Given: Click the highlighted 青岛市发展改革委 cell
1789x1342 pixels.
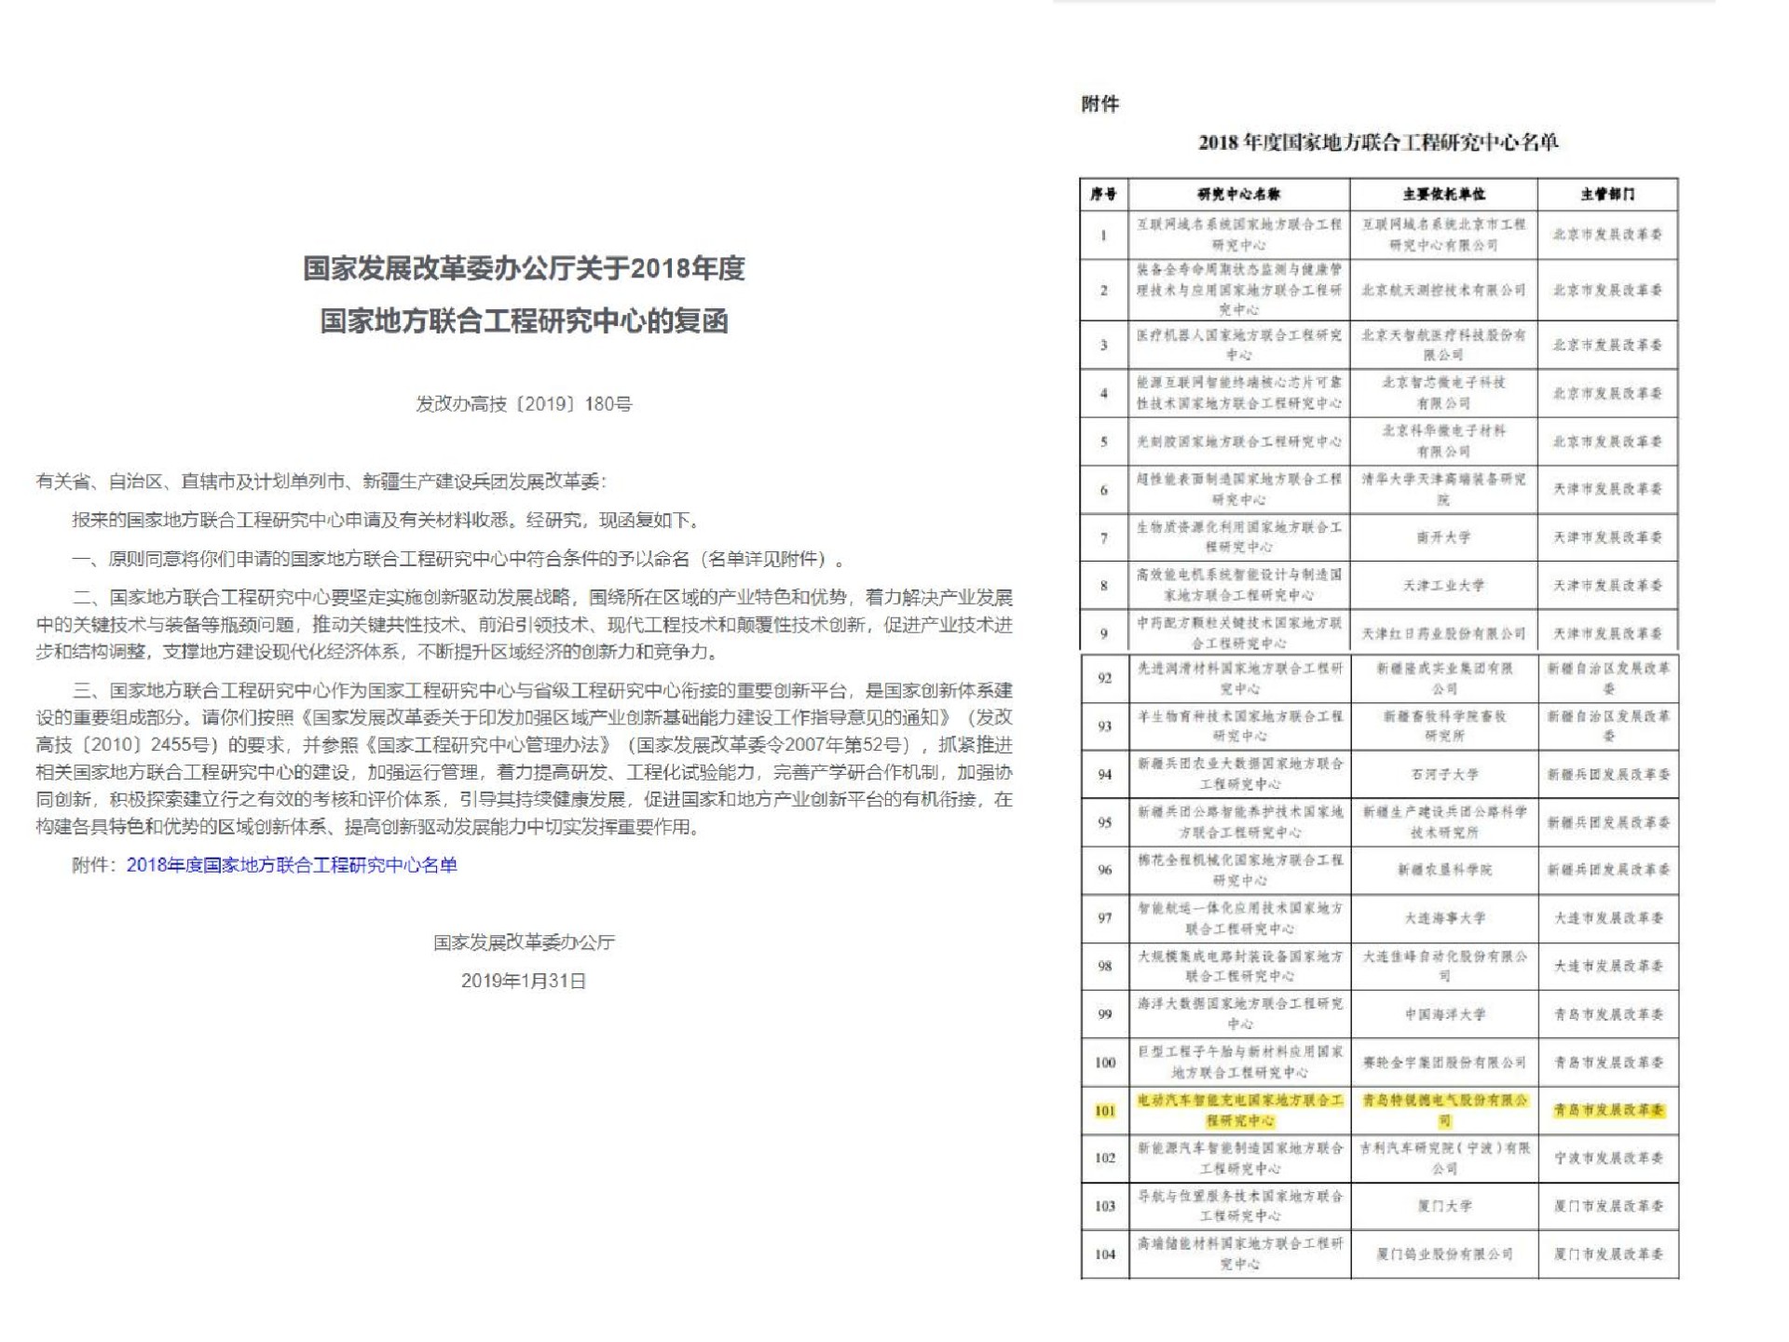Looking at the screenshot, I should (x=1608, y=1110).
